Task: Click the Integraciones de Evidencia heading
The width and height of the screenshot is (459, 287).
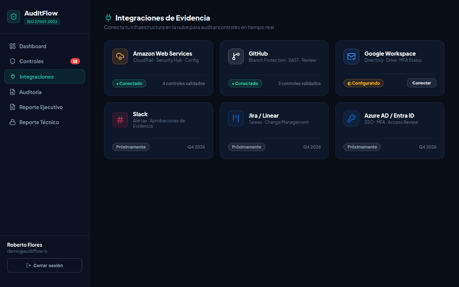Action: tap(162, 18)
